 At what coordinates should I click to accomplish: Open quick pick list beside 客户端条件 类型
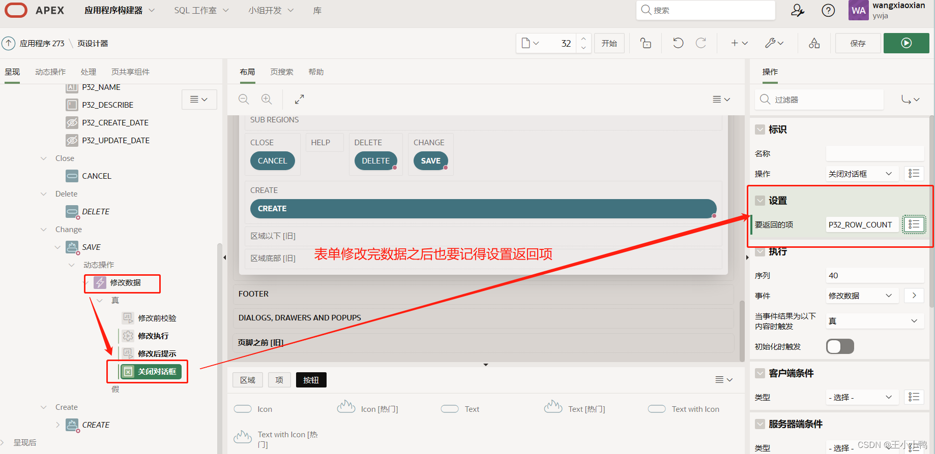pyautogui.click(x=914, y=397)
